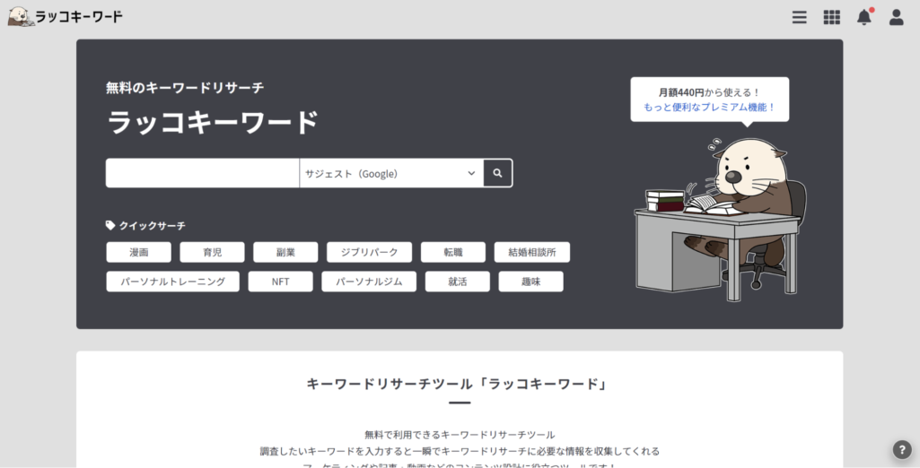This screenshot has width=920, height=468.
Task: Choose the 副業 quick search tag
Action: tap(285, 253)
